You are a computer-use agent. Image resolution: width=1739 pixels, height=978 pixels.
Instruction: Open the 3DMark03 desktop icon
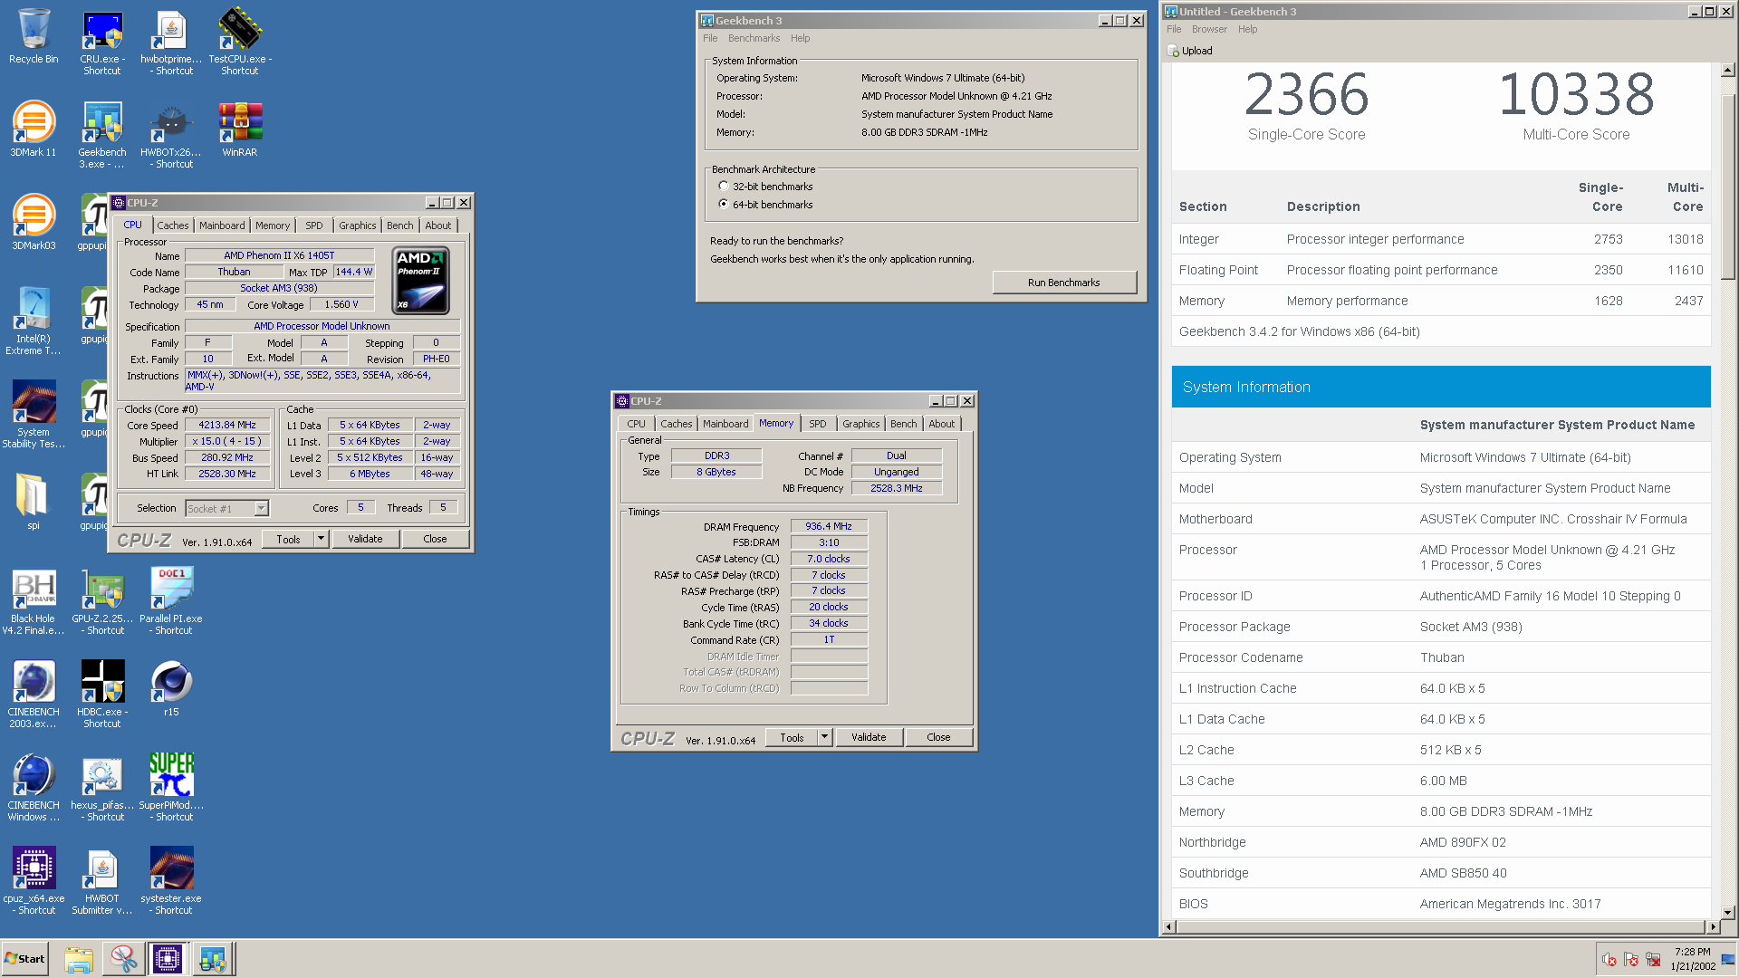coord(34,222)
